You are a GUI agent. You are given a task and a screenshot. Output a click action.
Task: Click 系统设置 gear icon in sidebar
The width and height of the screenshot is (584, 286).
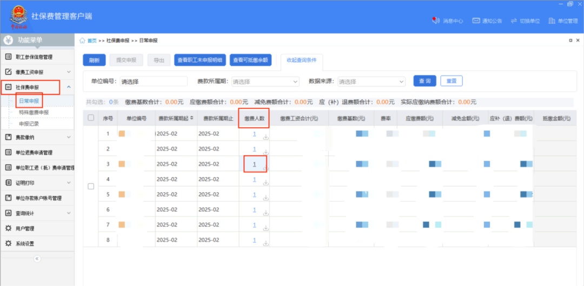pyautogui.click(x=8, y=243)
